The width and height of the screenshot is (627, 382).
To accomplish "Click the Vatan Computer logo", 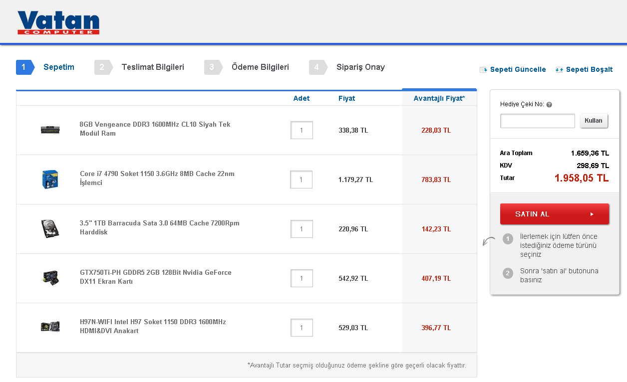I will 58,23.
